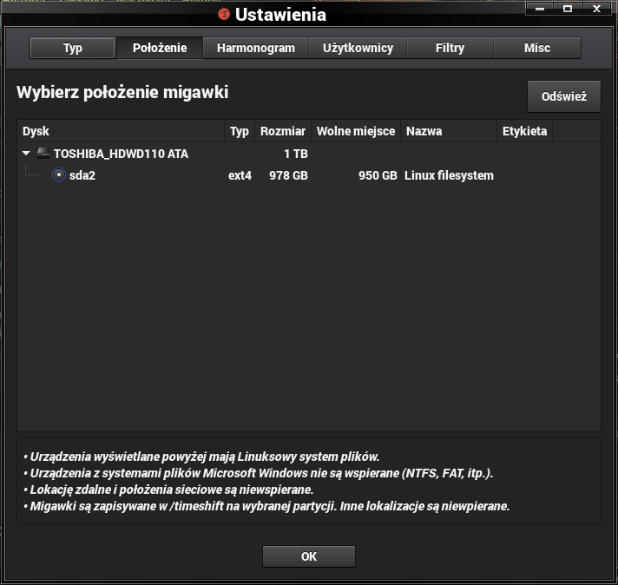618x585 pixels.
Task: Select the sda2 partition radio button
Action: point(59,175)
